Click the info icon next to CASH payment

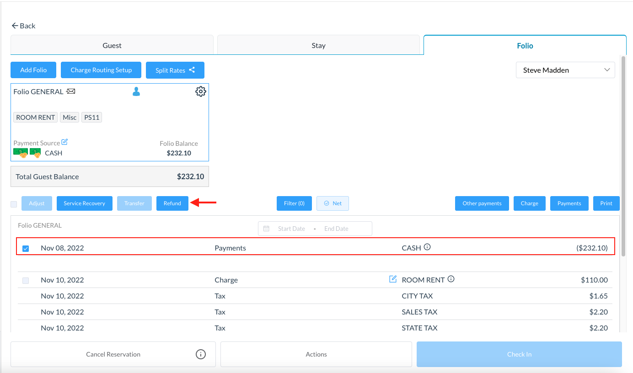pyautogui.click(x=427, y=247)
